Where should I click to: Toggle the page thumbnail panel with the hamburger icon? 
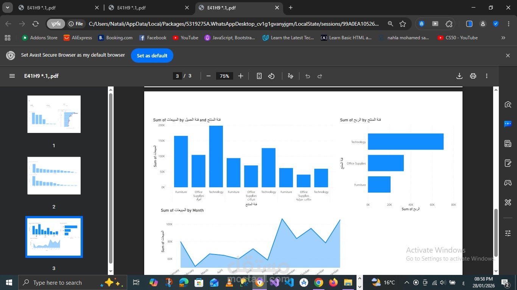pyautogui.click(x=12, y=76)
